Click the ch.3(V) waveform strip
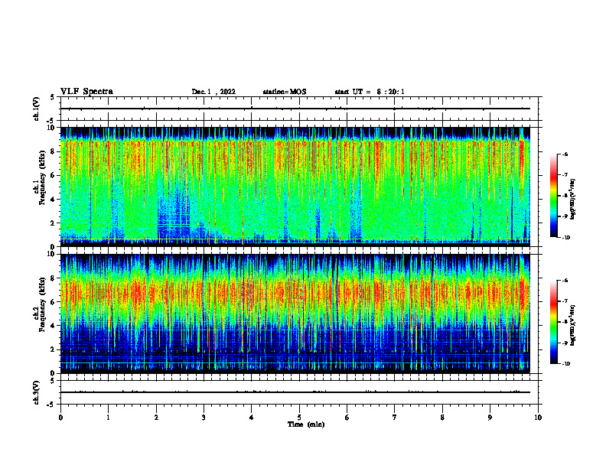Viewport: 606px width, 468px height. 299,392
